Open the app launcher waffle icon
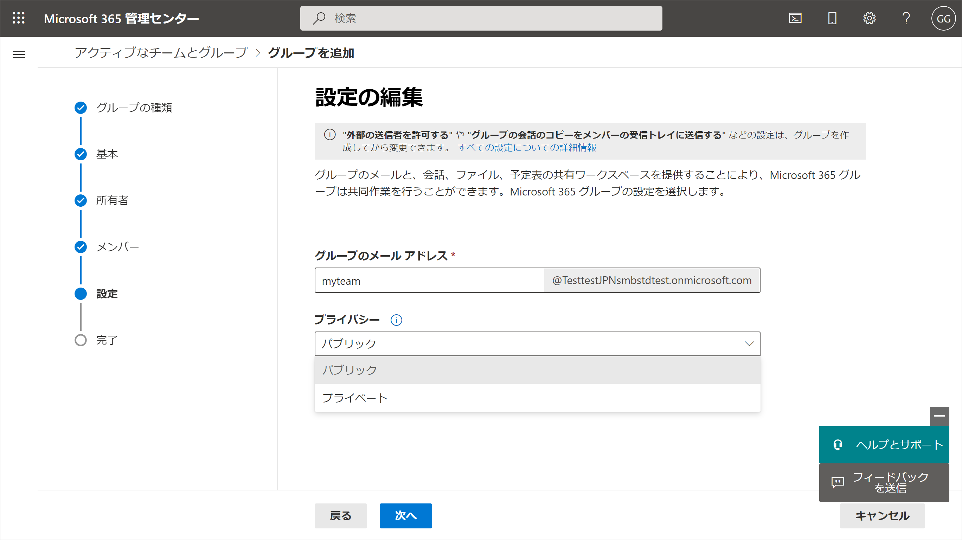962x540 pixels. [18, 18]
